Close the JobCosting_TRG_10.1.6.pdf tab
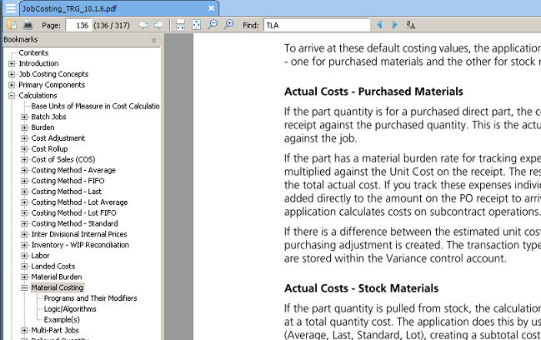541x340 pixels. 211,8
